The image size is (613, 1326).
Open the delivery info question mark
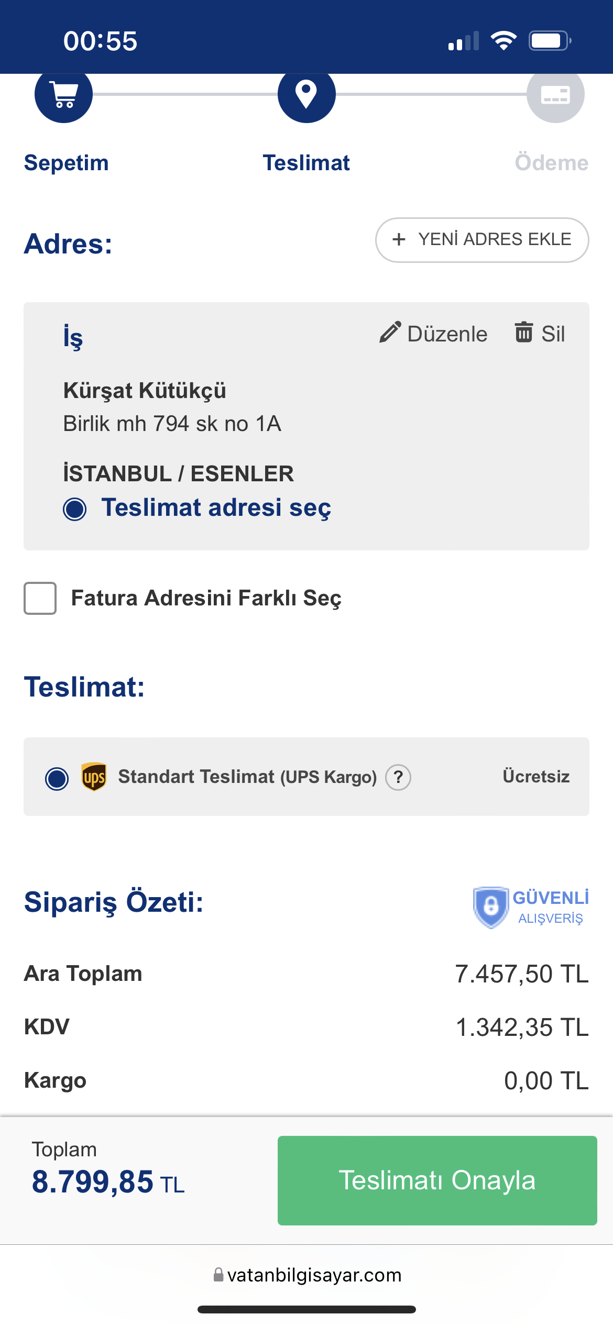pyautogui.click(x=398, y=777)
